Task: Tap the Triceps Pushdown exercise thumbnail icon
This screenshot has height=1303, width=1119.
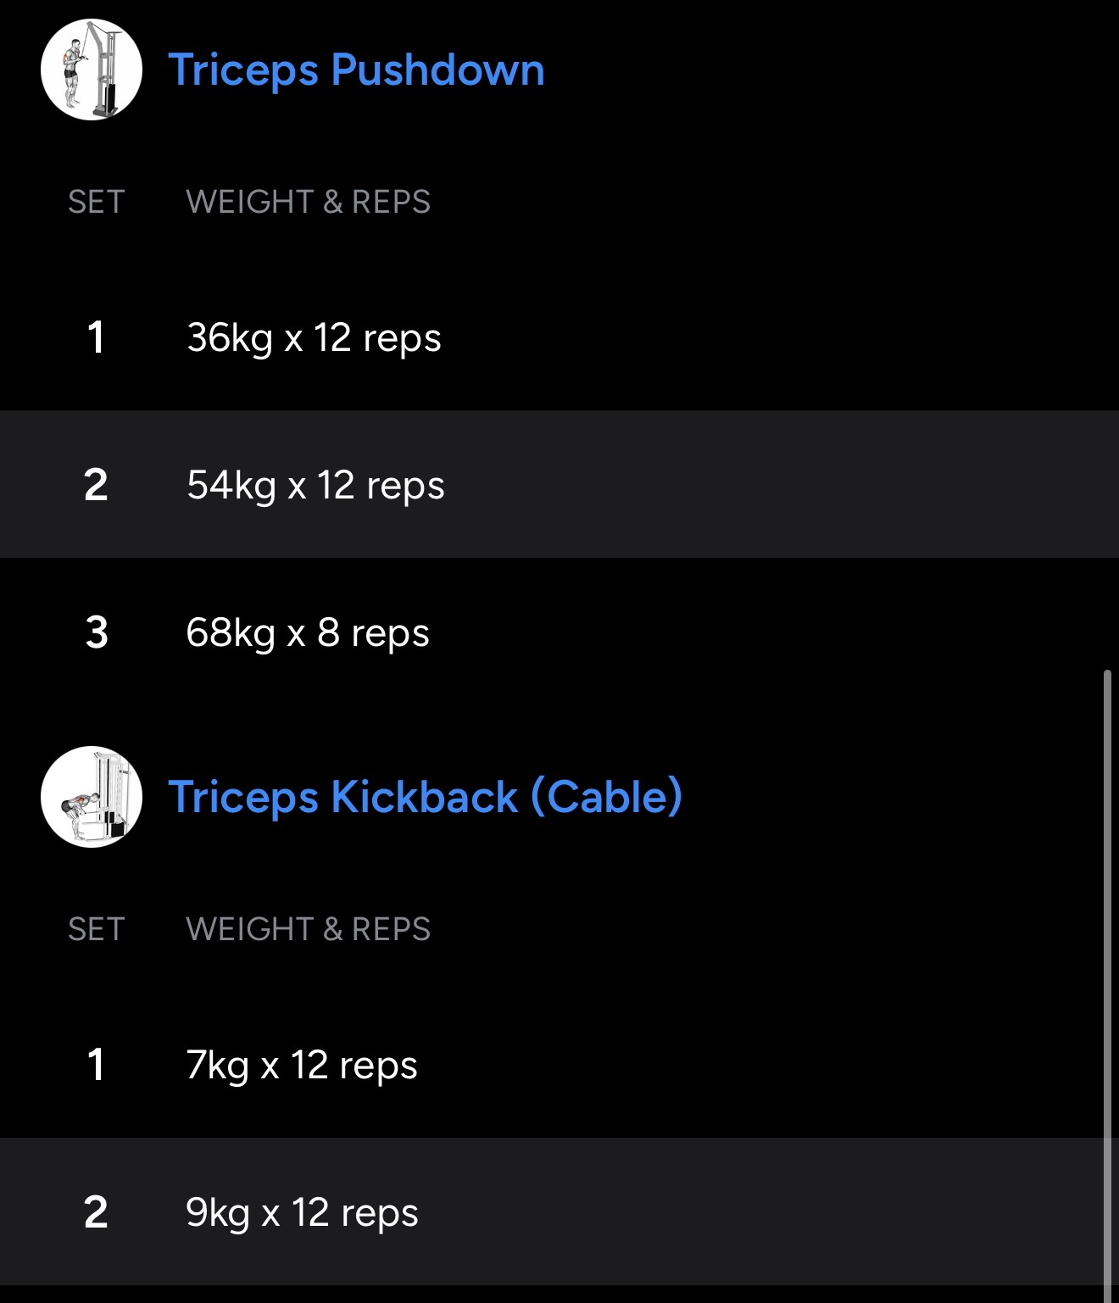Action: 92,70
